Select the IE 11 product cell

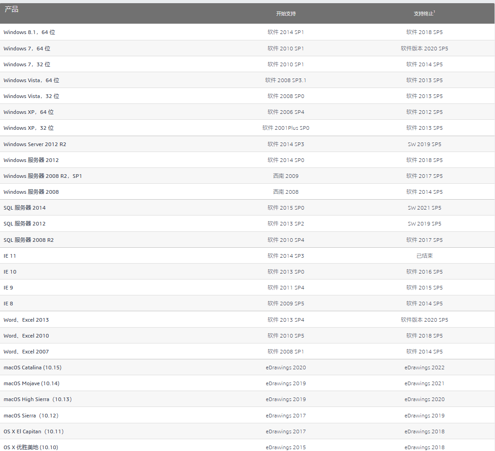tap(10, 256)
